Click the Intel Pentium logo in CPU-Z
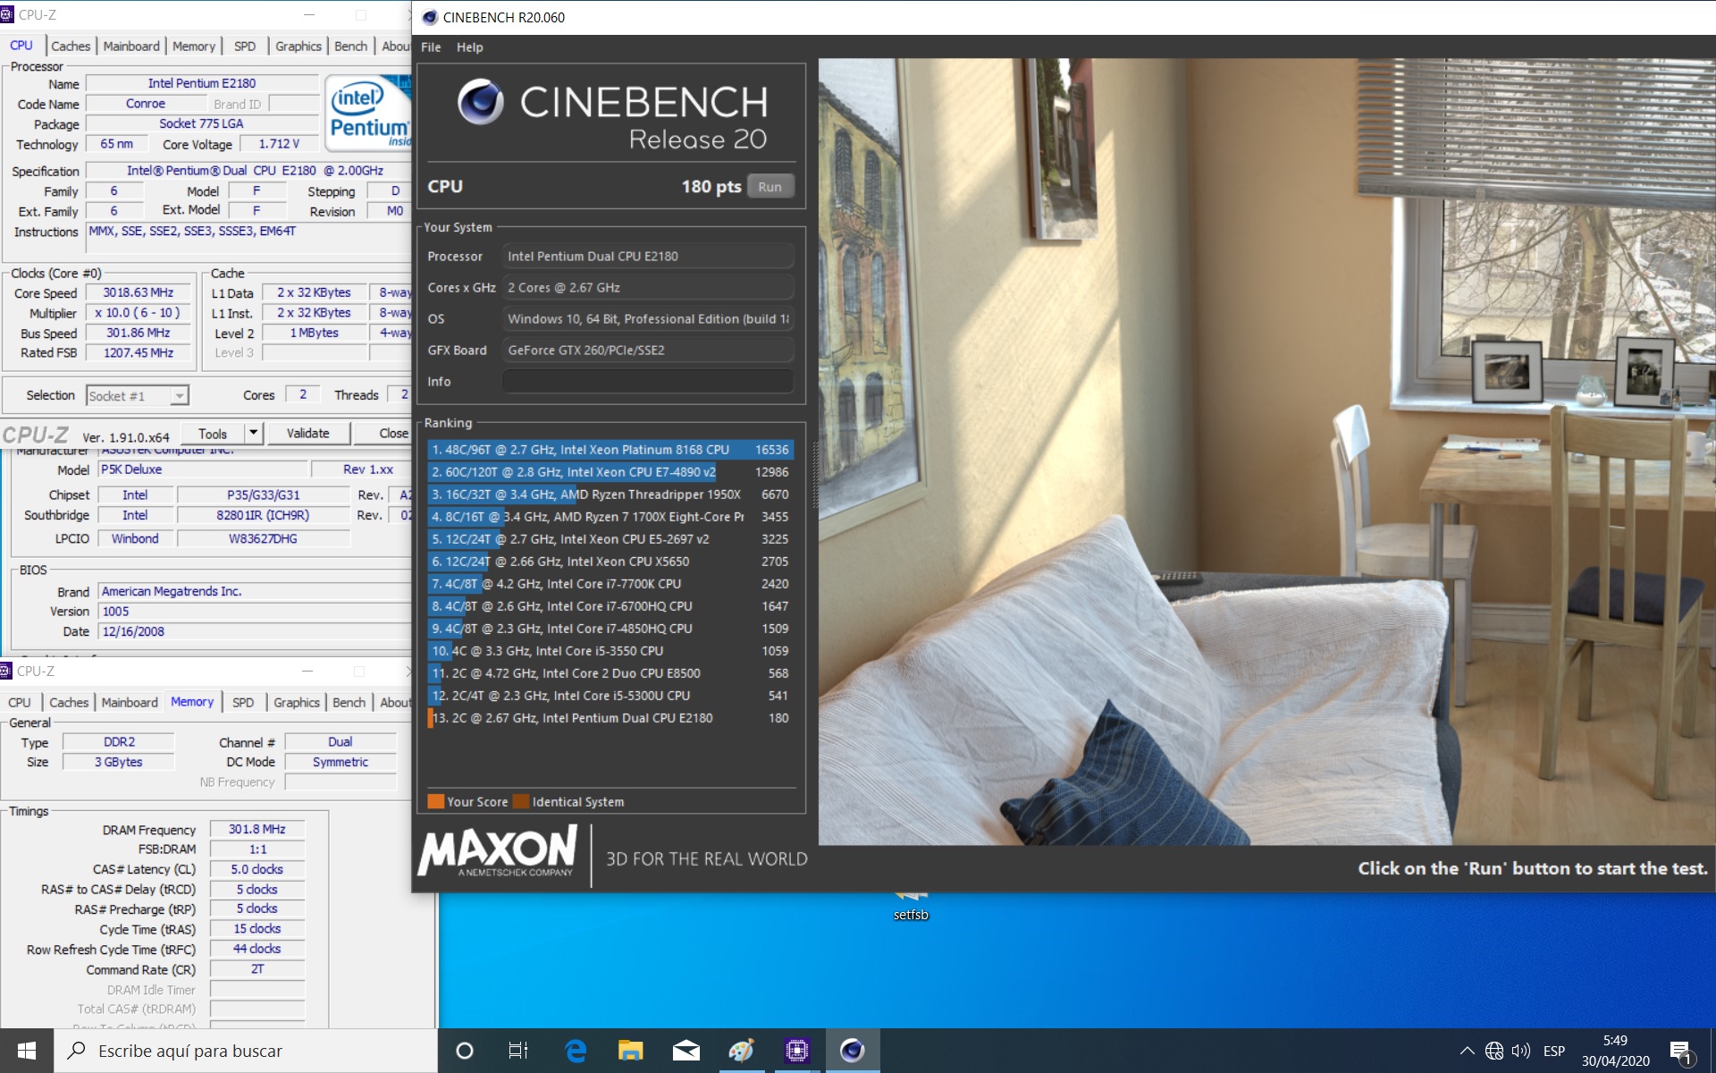 (x=368, y=113)
